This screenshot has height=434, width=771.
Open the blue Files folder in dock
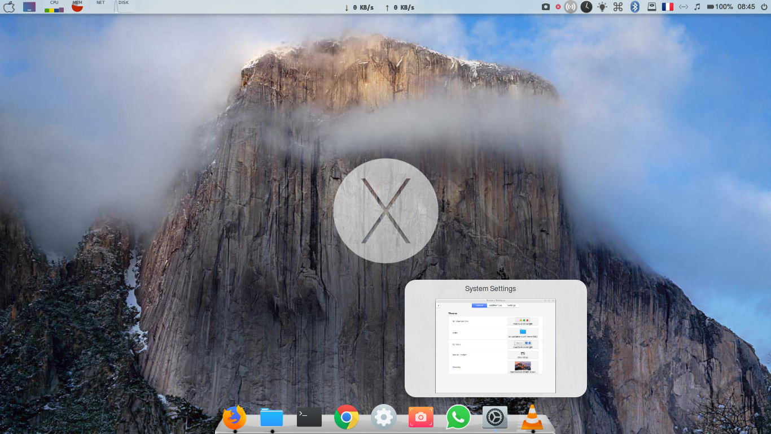pos(271,418)
